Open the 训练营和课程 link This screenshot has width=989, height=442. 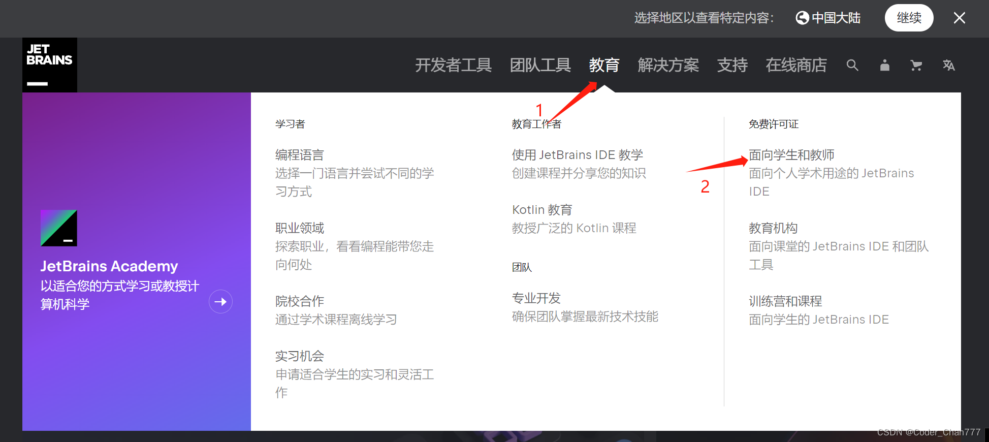click(785, 301)
